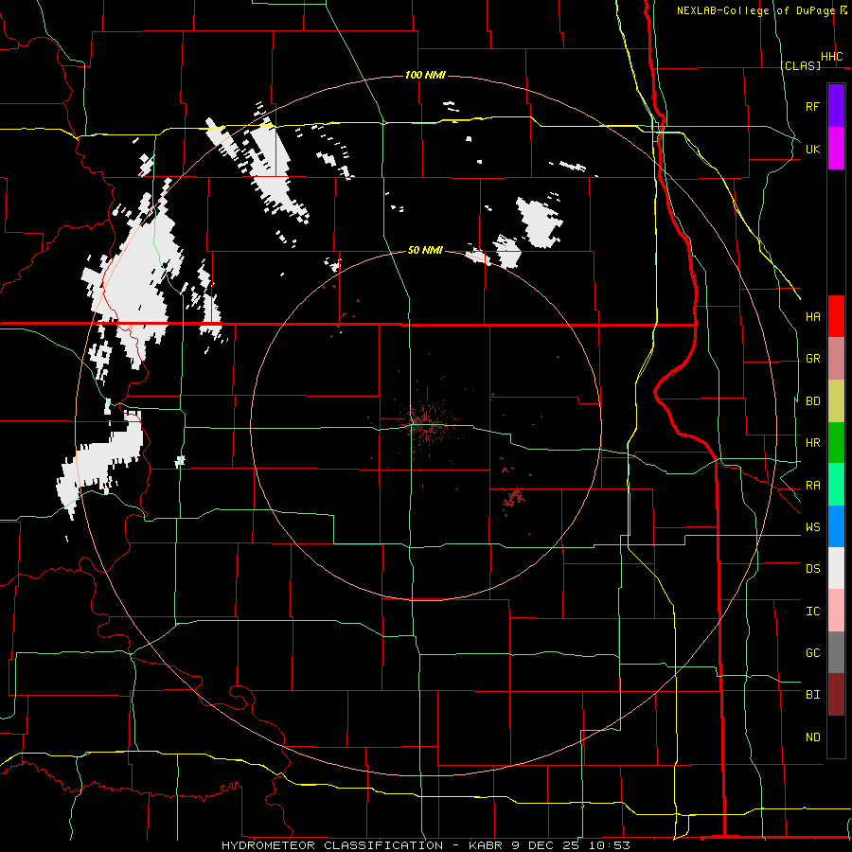Click the gray GC color swatch in legend
The height and width of the screenshot is (852, 852).
pos(836,652)
